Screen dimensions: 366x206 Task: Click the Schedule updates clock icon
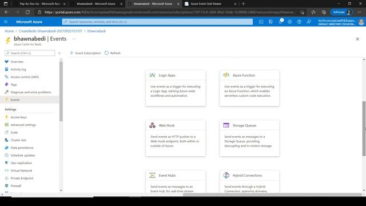click(6, 155)
